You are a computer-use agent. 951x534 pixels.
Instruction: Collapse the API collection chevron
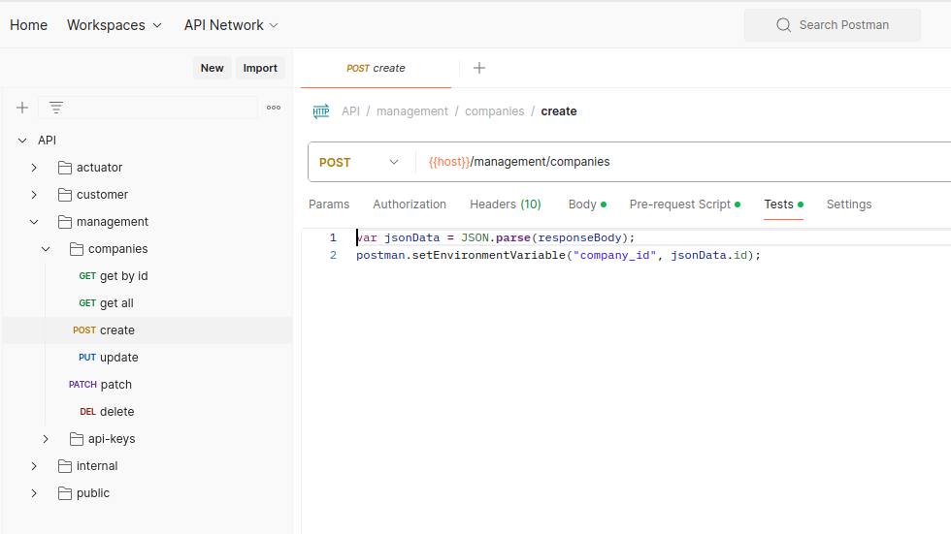(x=22, y=141)
